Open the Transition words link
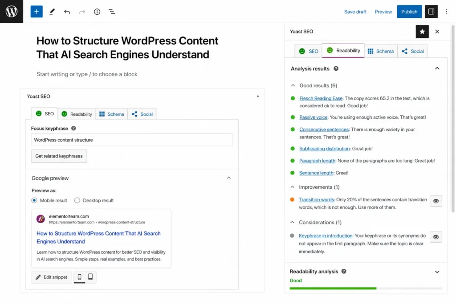 (x=316, y=200)
